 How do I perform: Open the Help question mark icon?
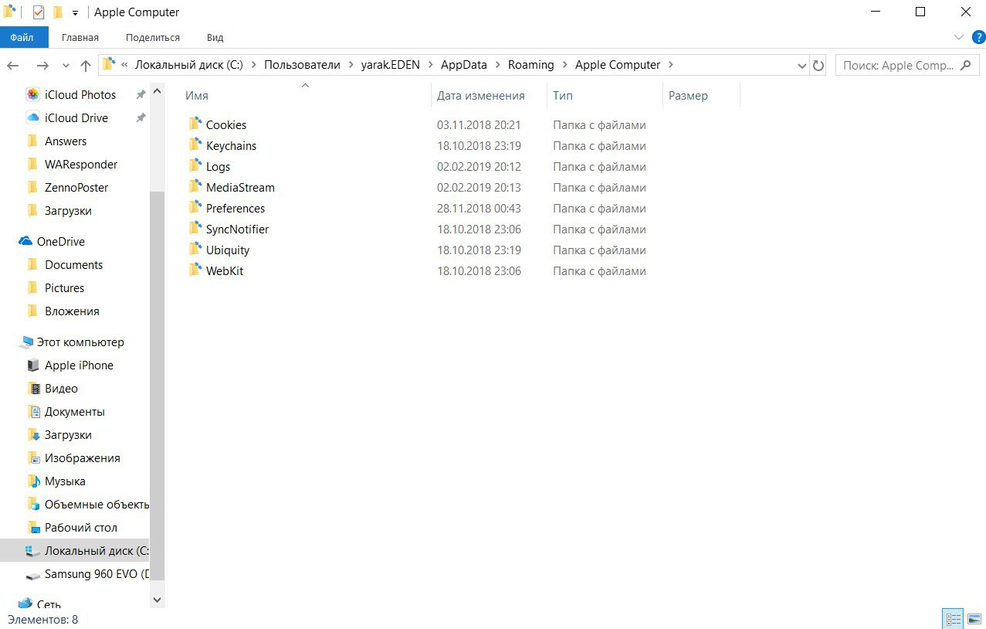coord(978,37)
